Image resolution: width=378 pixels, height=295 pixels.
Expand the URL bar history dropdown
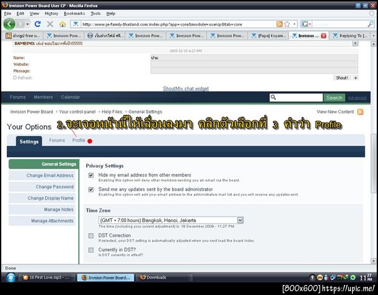click(294, 24)
